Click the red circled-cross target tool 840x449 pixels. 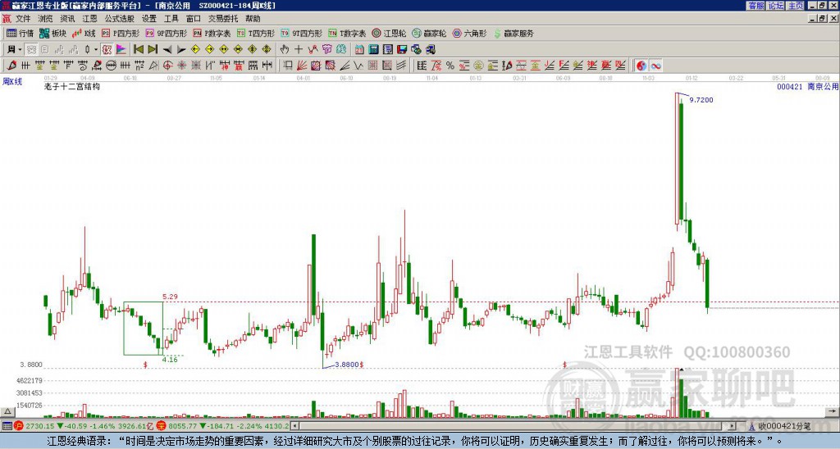(167, 66)
